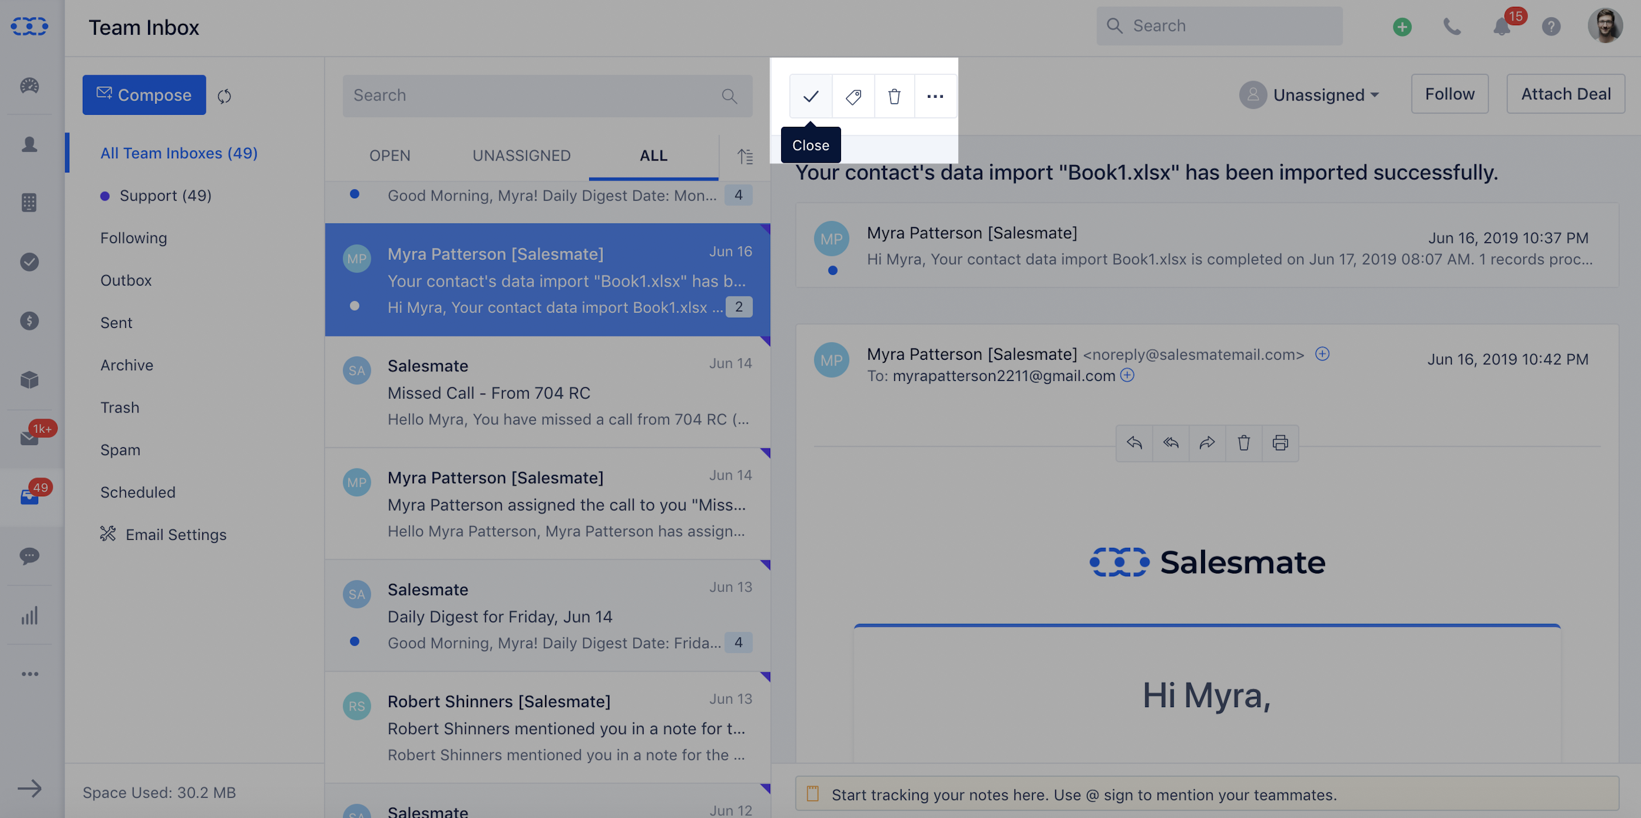Click the green quick-add plus icon

tap(1402, 26)
